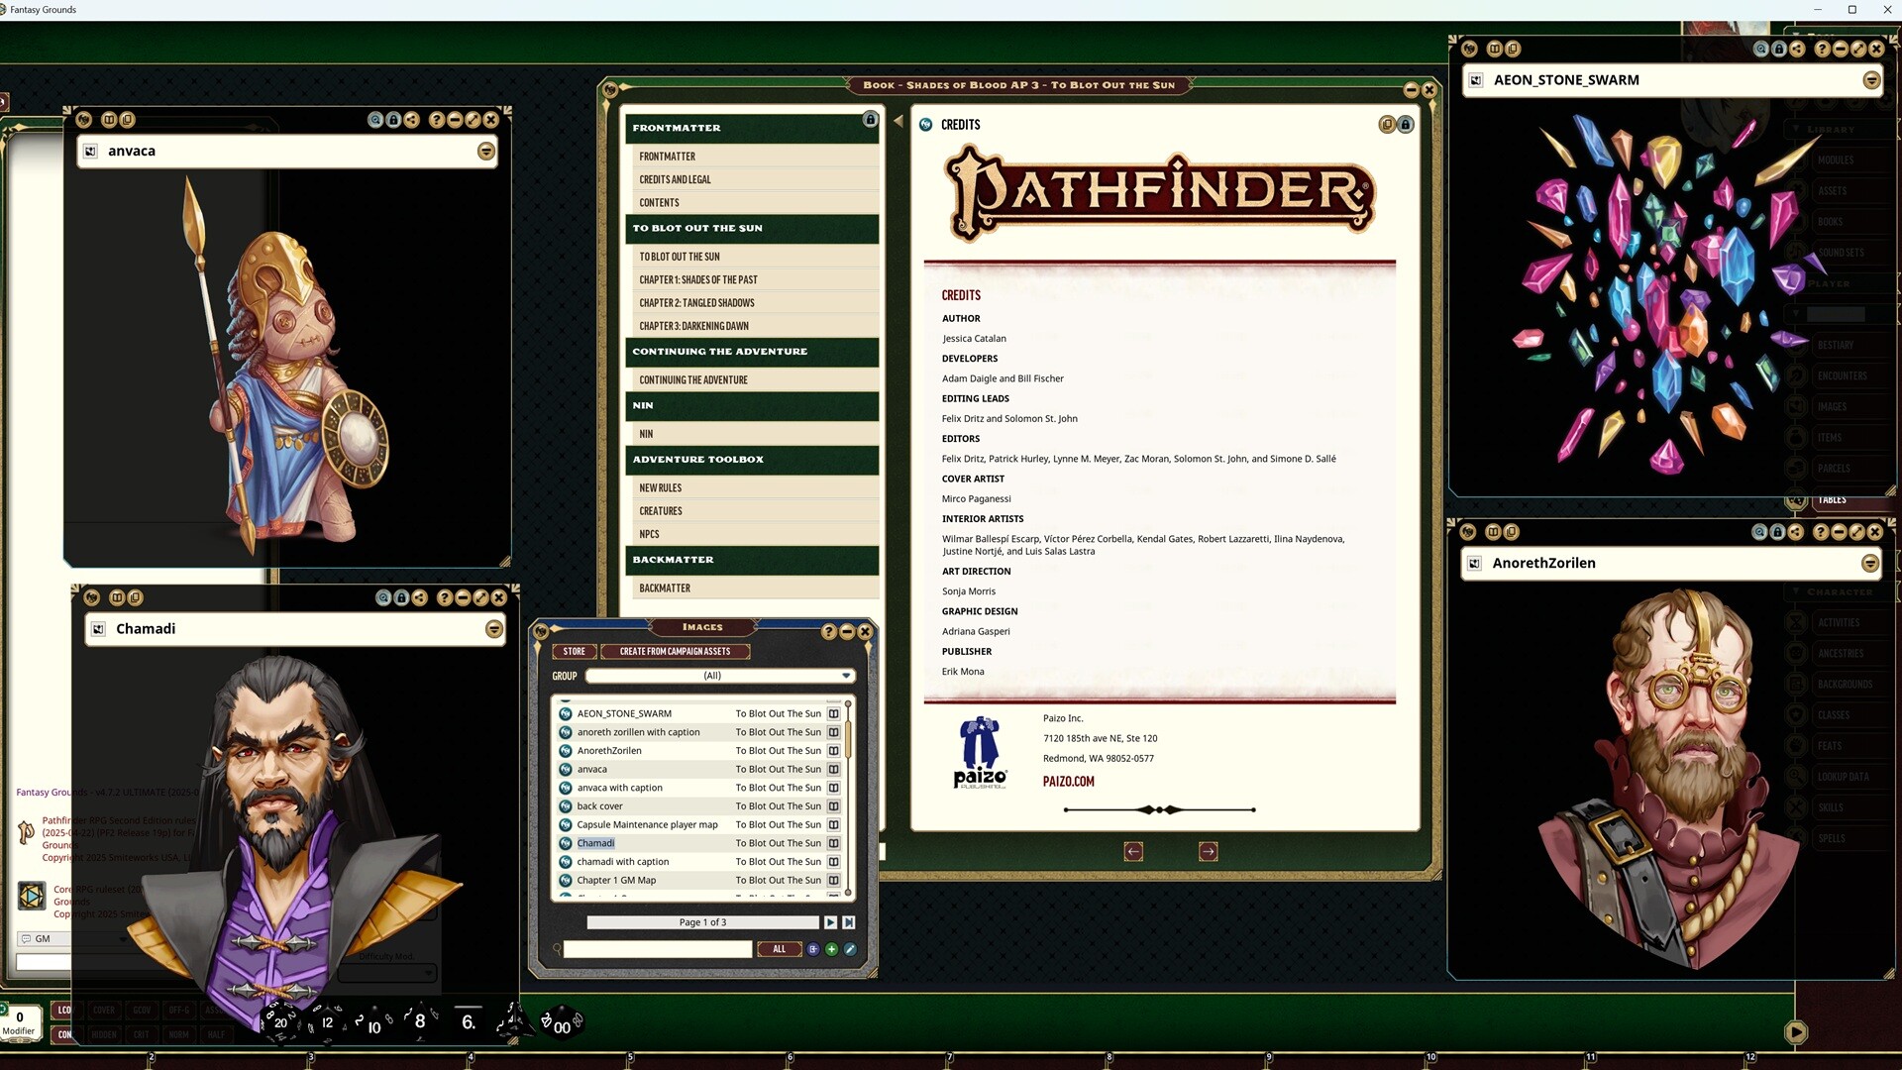The height and width of the screenshot is (1070, 1902).
Task: Click the pencil edit icon in the Images window
Action: coord(850,949)
